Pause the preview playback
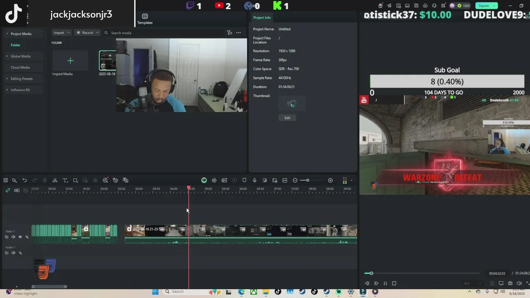 (385, 284)
